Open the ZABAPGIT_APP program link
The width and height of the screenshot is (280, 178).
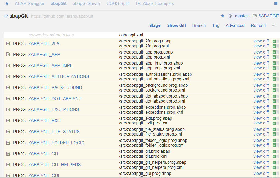coord(44,55)
